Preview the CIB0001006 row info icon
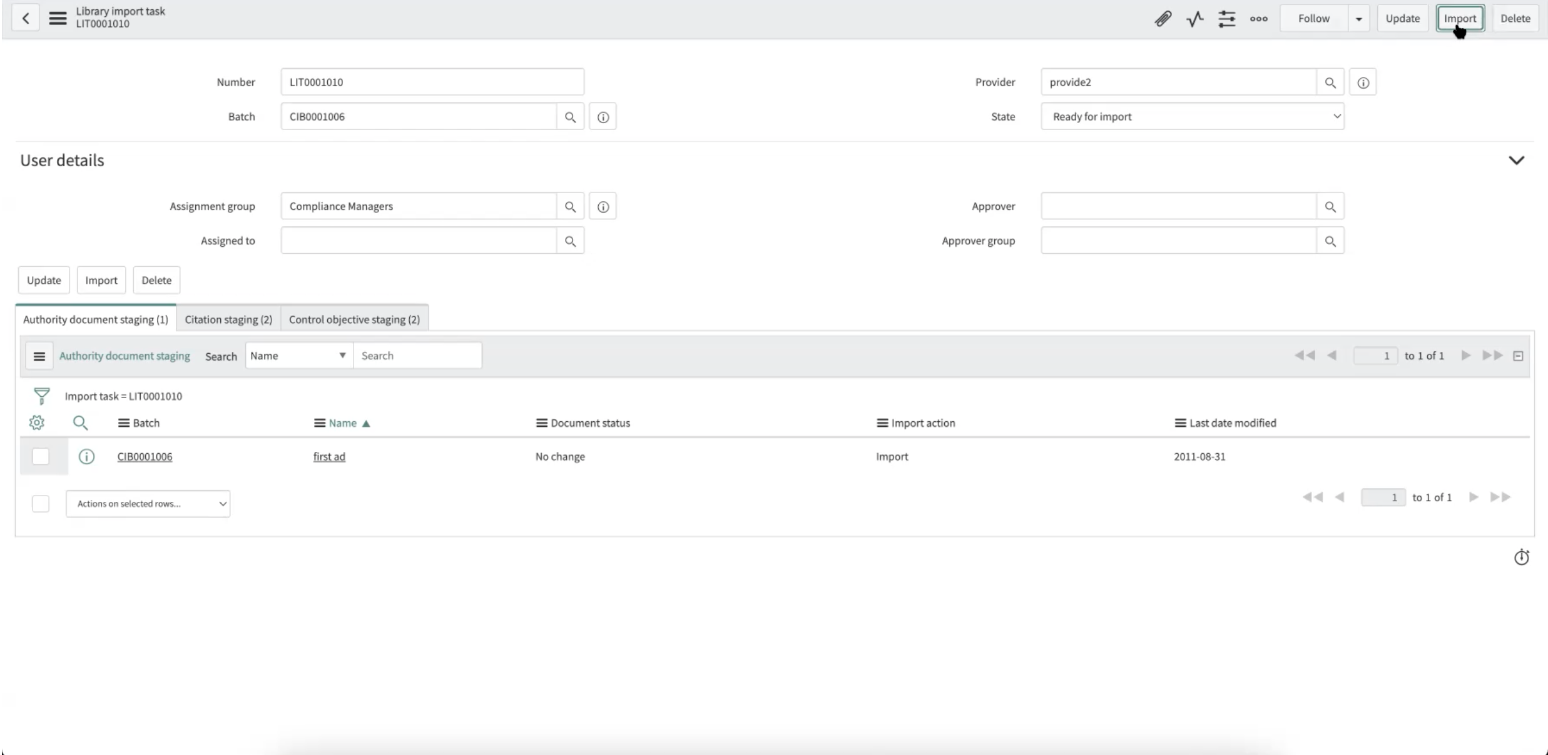Viewport: 1548px width, 755px height. pyautogui.click(x=86, y=457)
